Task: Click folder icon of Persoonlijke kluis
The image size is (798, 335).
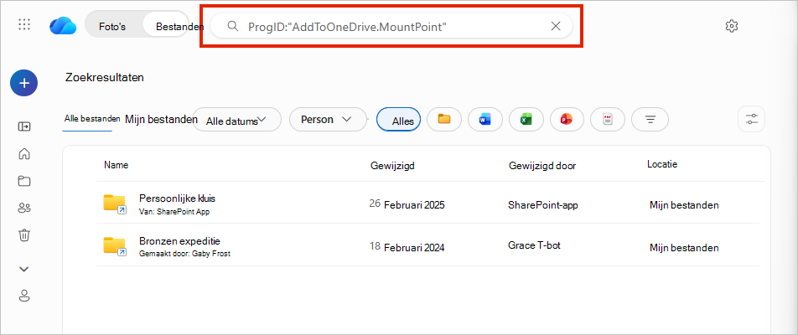Action: [115, 204]
